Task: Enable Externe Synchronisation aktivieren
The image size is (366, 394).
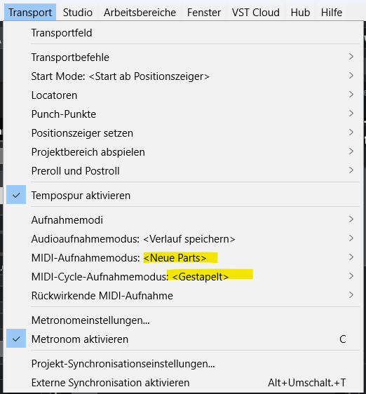Action: tap(183, 383)
